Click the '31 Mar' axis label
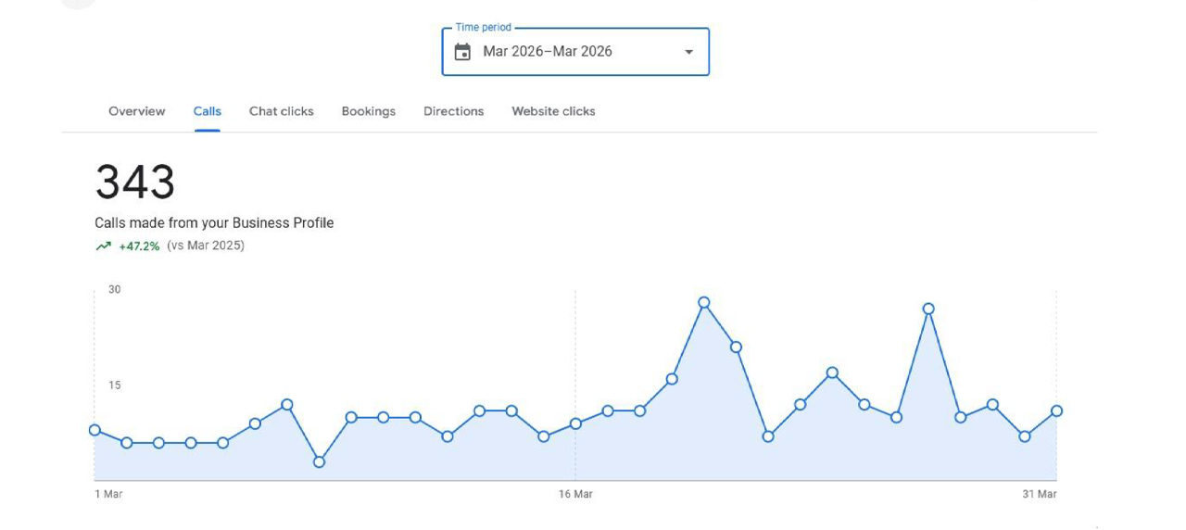The width and height of the screenshot is (1186, 530). click(x=1040, y=495)
